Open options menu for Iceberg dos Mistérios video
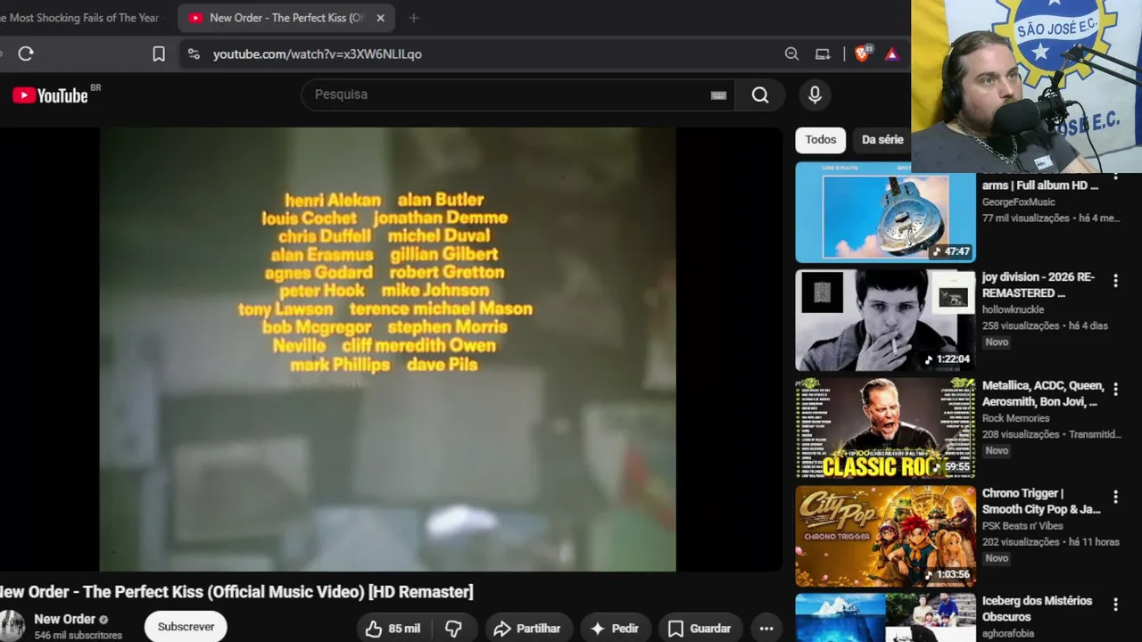Viewport: 1142px width, 642px height. [x=1115, y=605]
